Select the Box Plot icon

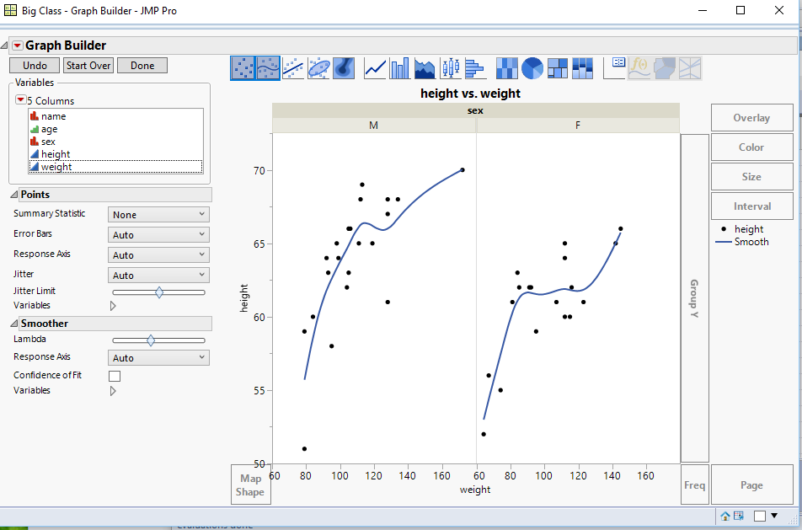point(450,68)
